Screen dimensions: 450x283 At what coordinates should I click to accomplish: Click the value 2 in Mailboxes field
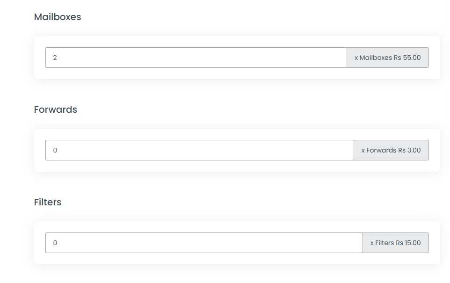55,58
